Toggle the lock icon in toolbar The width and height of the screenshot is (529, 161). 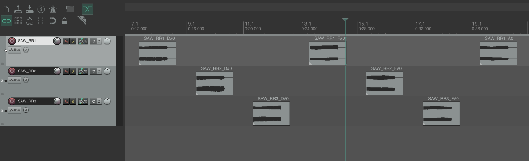64,21
